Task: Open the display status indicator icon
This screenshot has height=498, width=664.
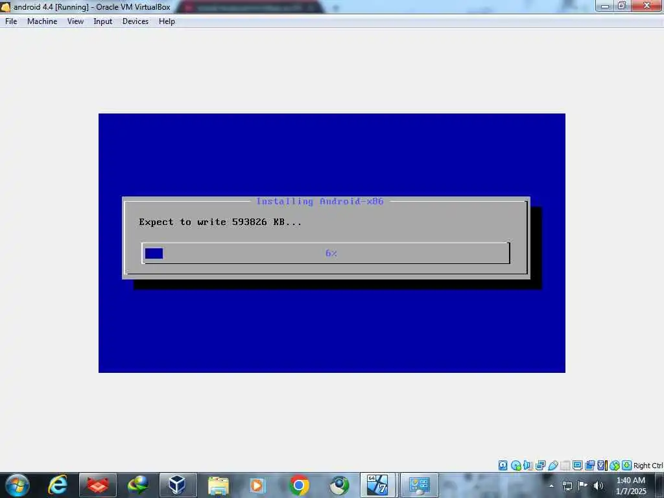Action: tap(577, 466)
